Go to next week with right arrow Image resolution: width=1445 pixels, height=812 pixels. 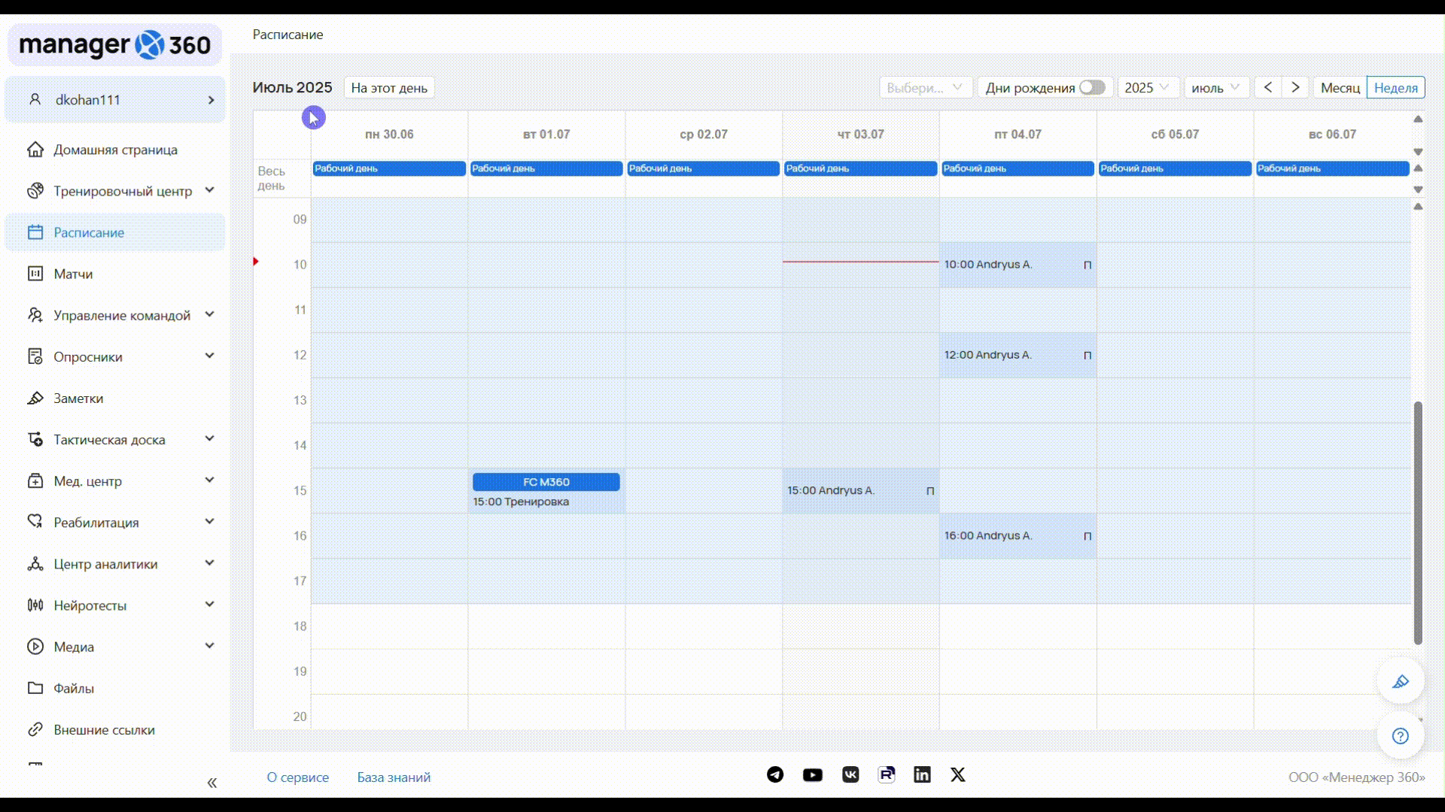point(1295,87)
